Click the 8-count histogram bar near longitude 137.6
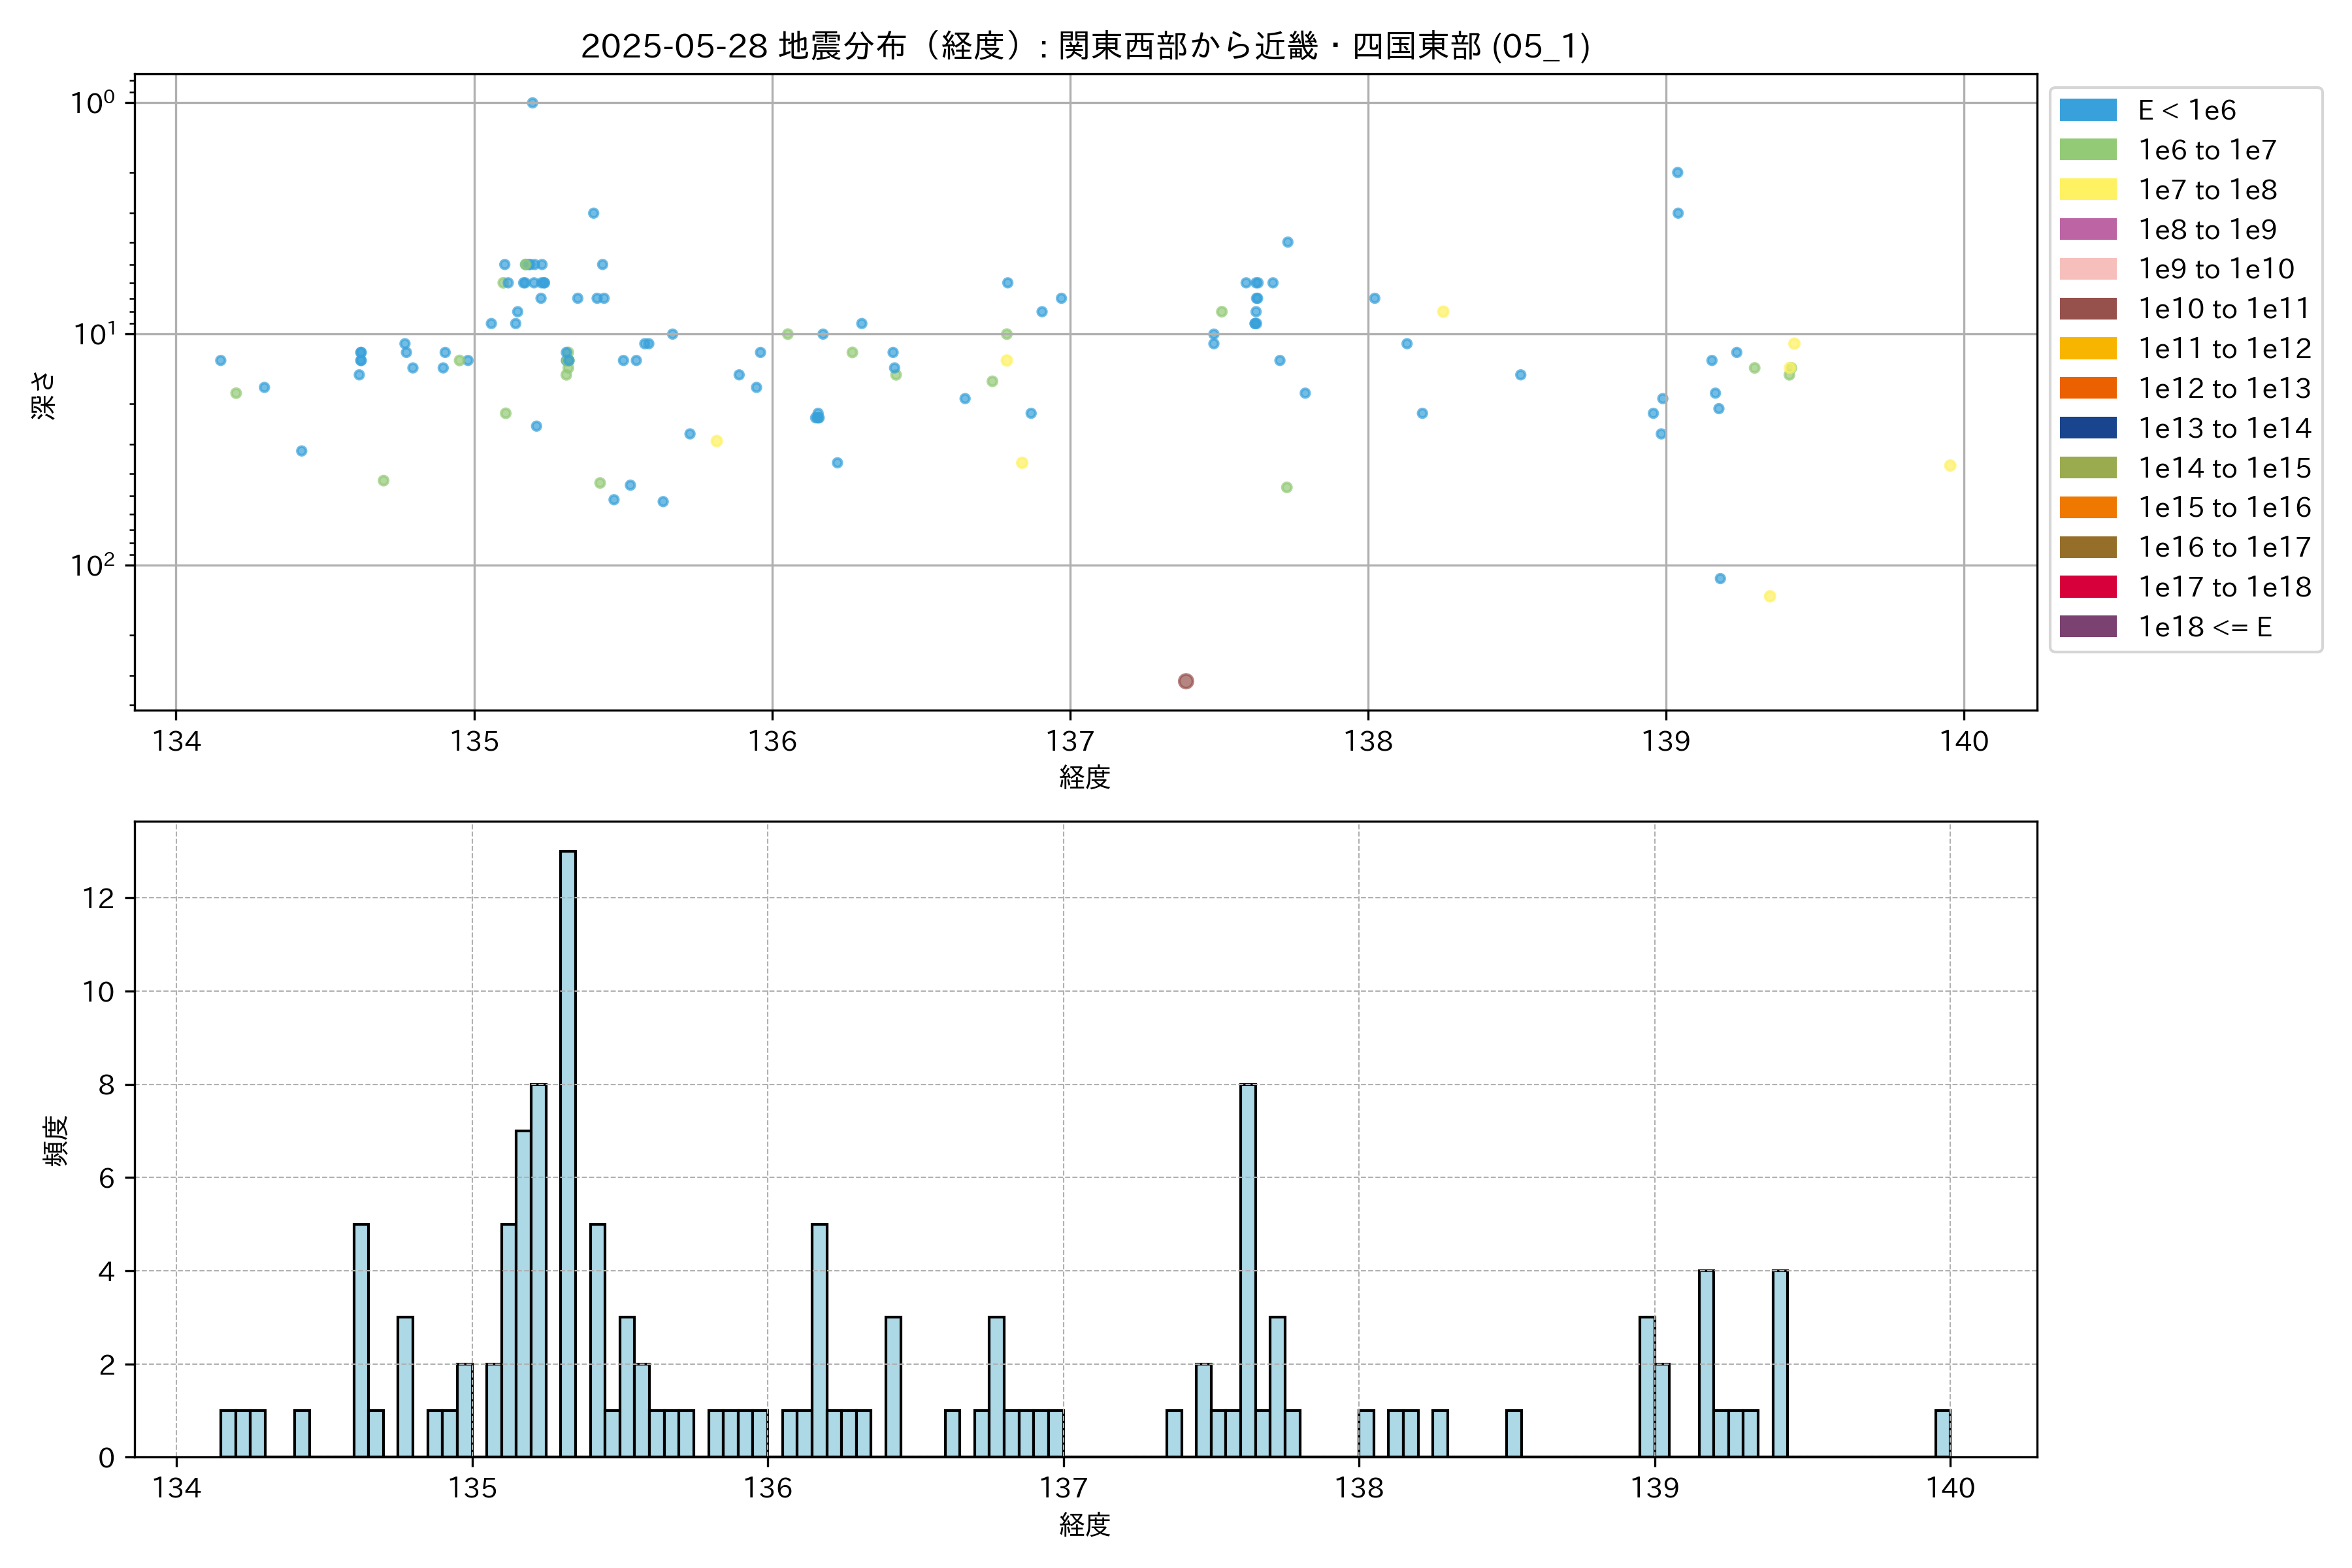2352x1568 pixels. tap(1248, 1270)
